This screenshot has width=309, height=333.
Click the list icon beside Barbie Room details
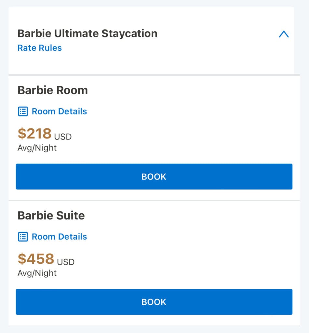pyautogui.click(x=22, y=112)
